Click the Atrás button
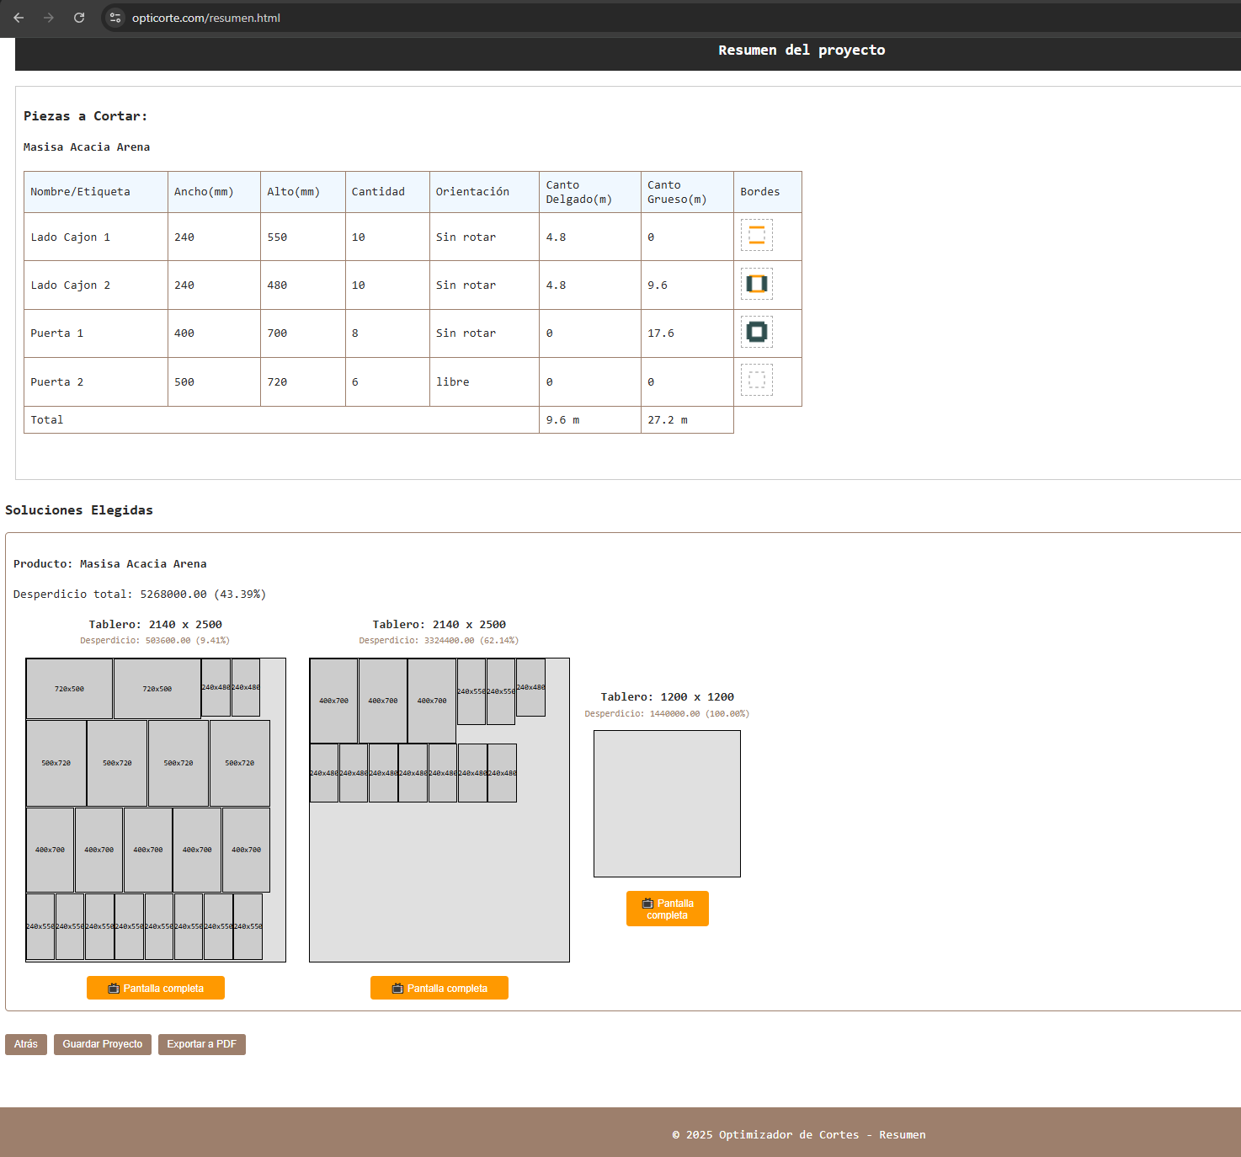 26,1044
